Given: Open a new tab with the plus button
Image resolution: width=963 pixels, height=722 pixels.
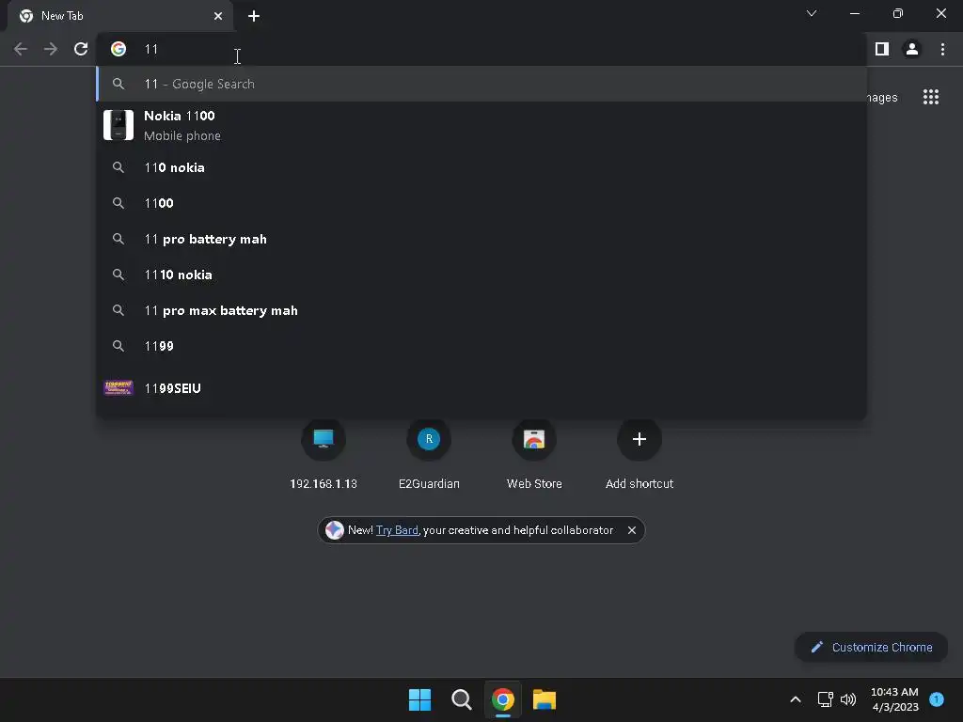Looking at the screenshot, I should click(x=254, y=16).
